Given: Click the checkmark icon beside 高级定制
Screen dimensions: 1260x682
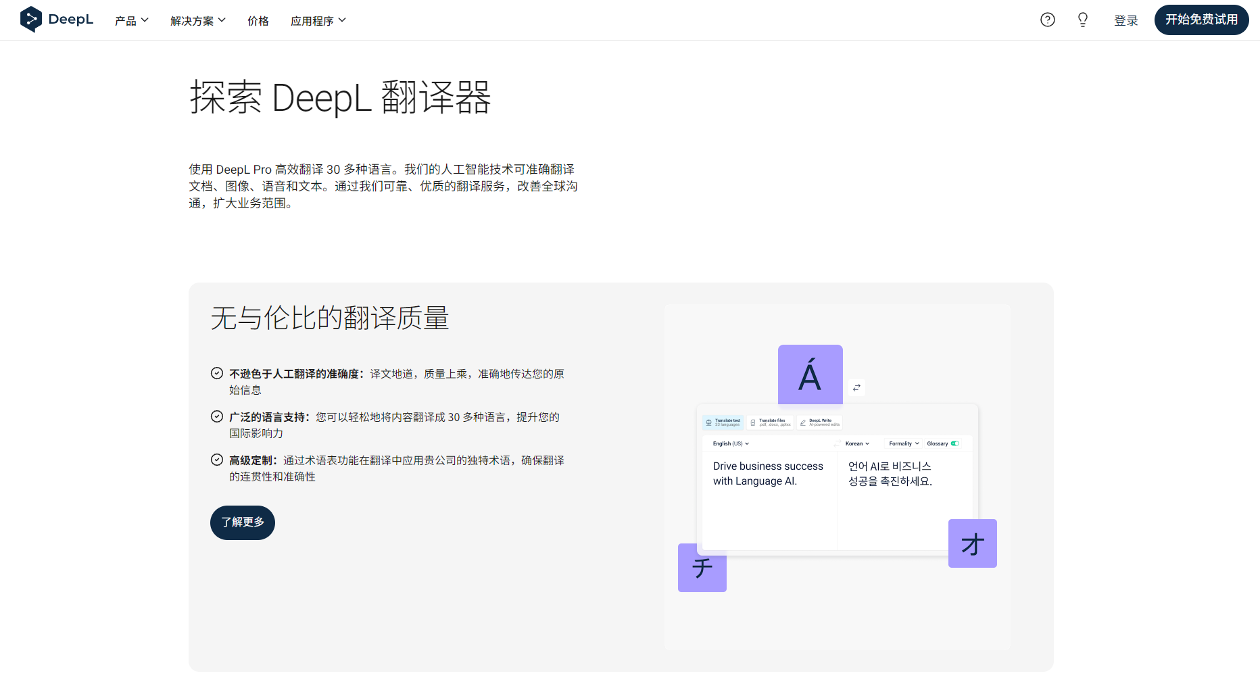Looking at the screenshot, I should coord(217,459).
